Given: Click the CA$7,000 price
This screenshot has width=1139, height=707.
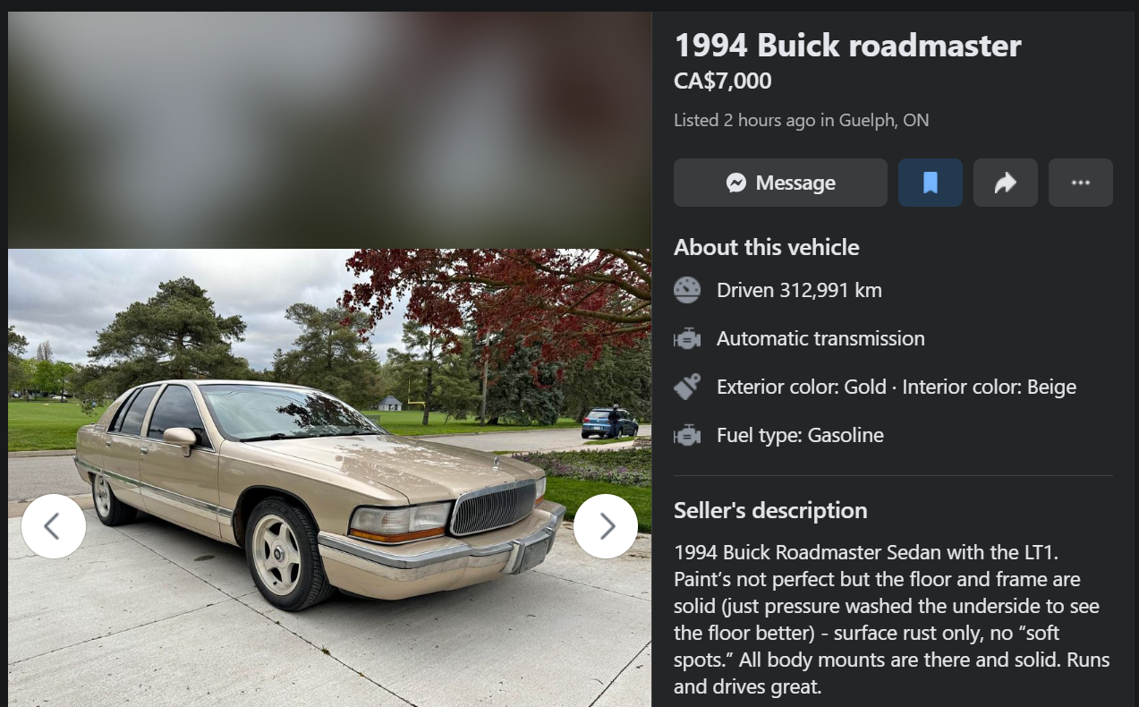Looking at the screenshot, I should click(x=722, y=81).
